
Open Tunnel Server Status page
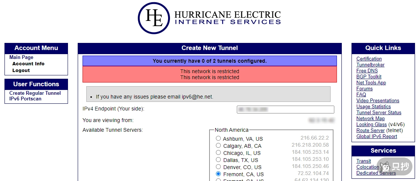(379, 113)
